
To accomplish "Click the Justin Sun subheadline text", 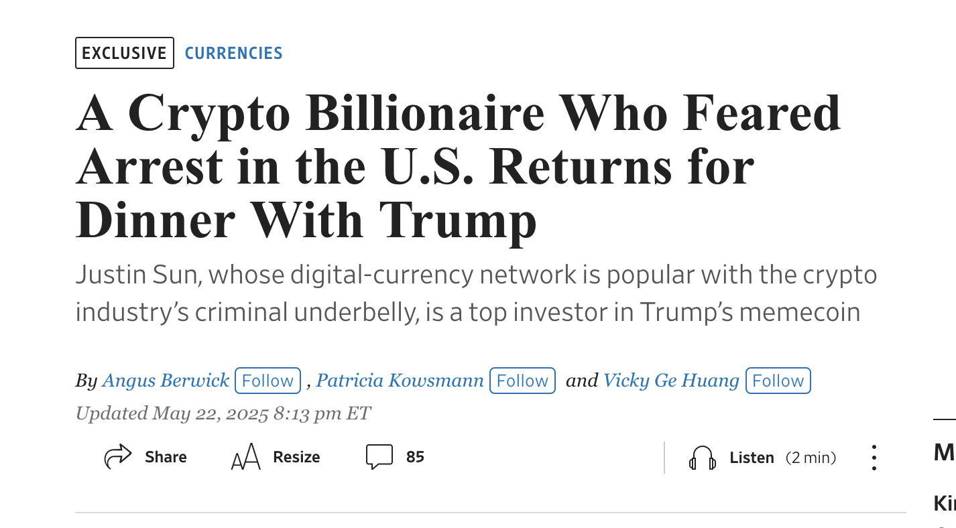I will pyautogui.click(x=476, y=293).
